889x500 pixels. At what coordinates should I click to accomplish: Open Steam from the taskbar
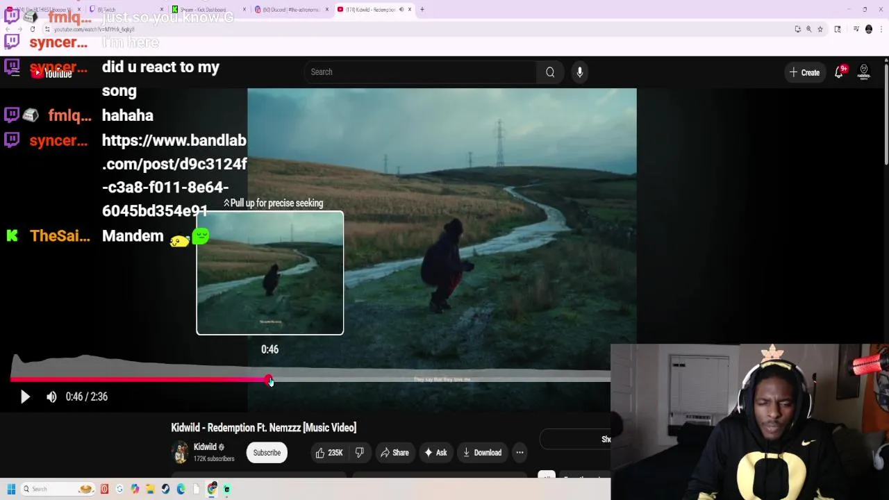click(x=165, y=489)
